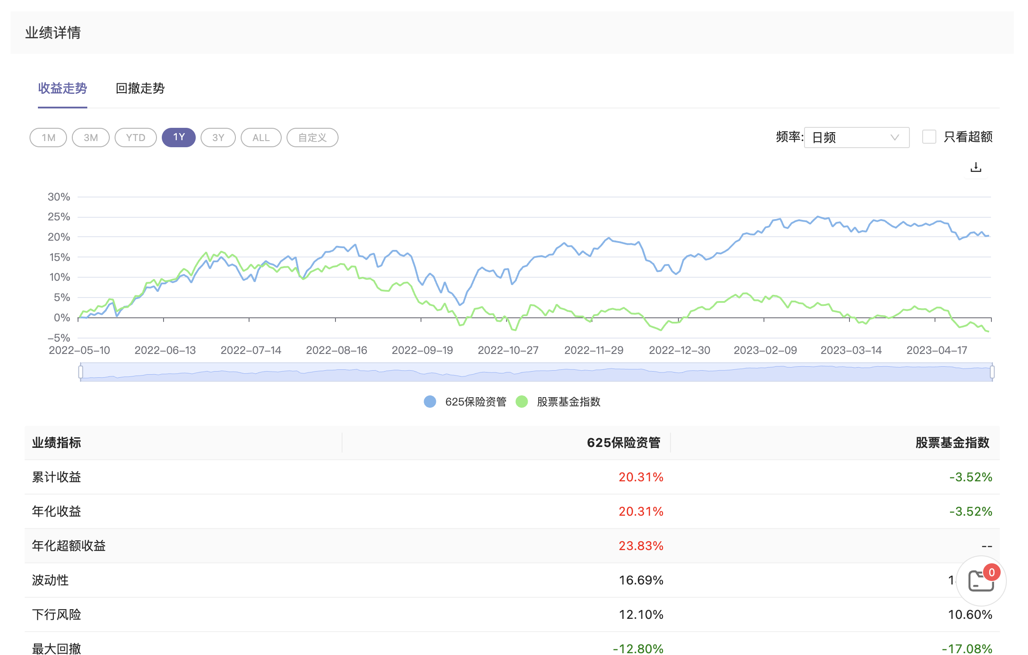1028x655 pixels.
Task: Click the red badge showing 0
Action: (x=991, y=572)
